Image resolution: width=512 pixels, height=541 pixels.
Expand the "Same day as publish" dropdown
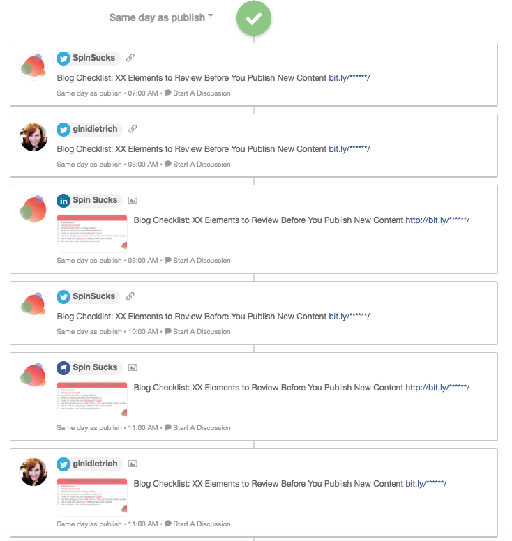(161, 17)
